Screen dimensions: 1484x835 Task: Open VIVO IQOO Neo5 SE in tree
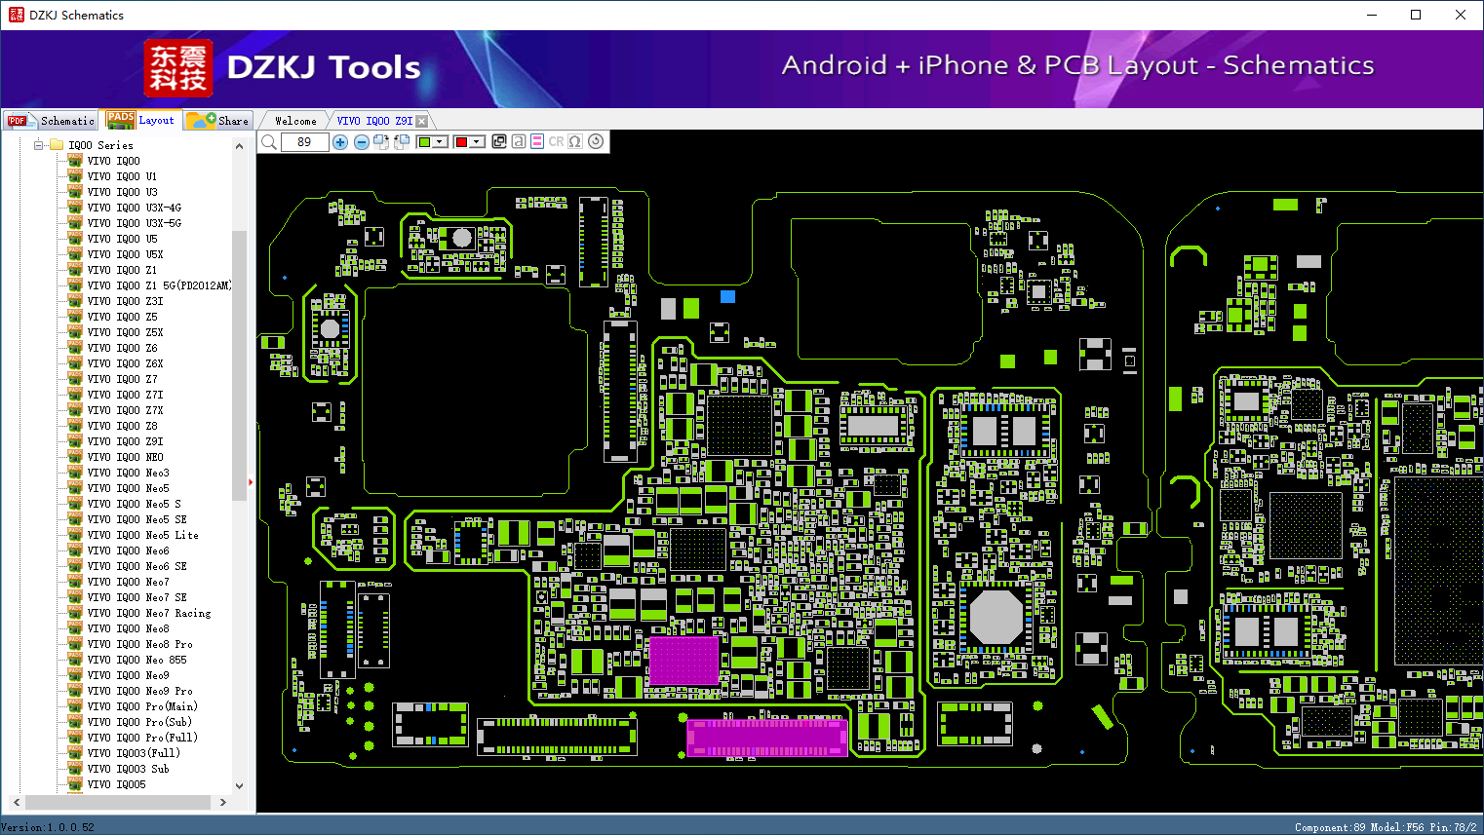[x=137, y=519]
